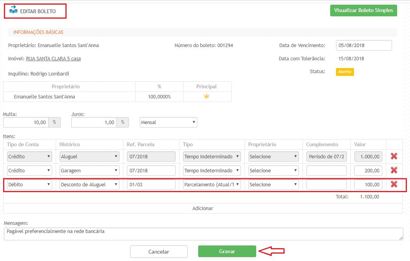Expand Tipo de Conta dropdown for Garagem row
410x261 pixels.
pyautogui.click(x=29, y=170)
